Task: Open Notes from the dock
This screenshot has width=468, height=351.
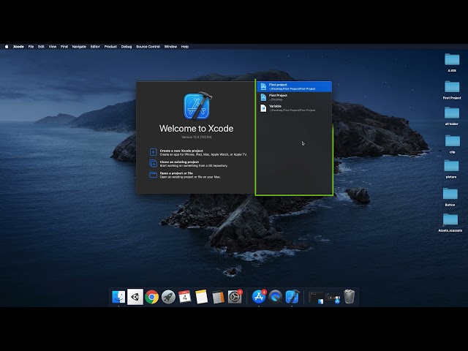Action: click(x=202, y=298)
